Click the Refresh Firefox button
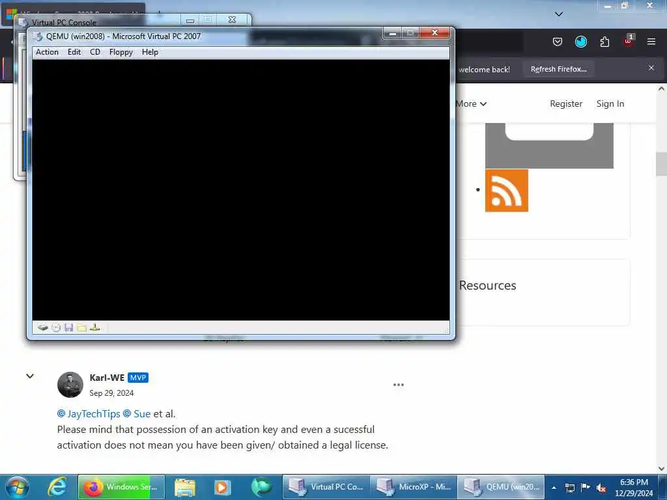Screen dimensions: 667x500 click(x=558, y=69)
